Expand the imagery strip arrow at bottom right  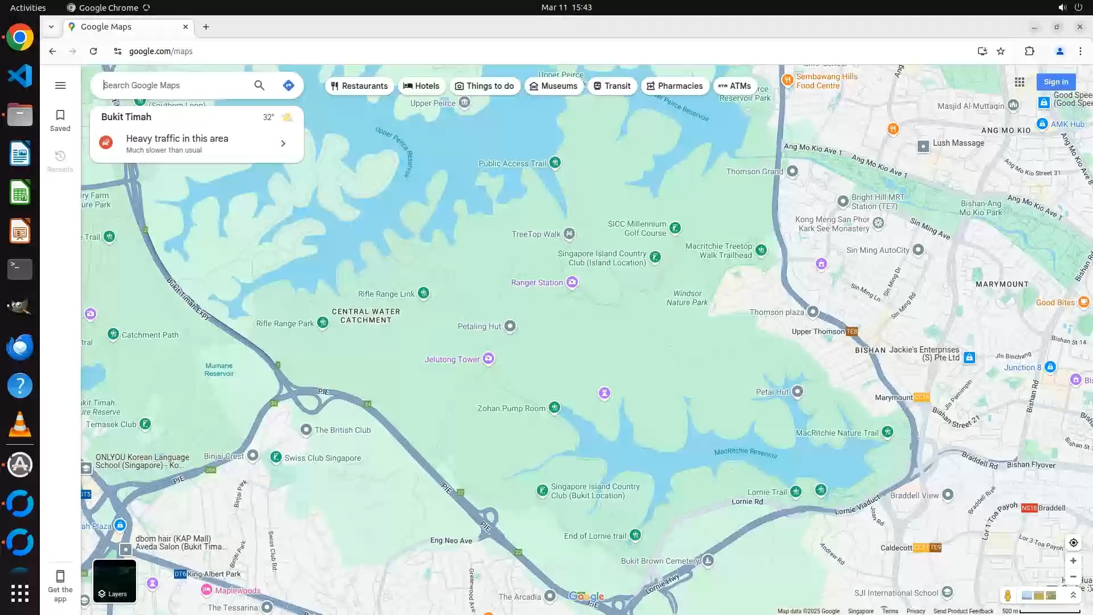pos(1073,595)
